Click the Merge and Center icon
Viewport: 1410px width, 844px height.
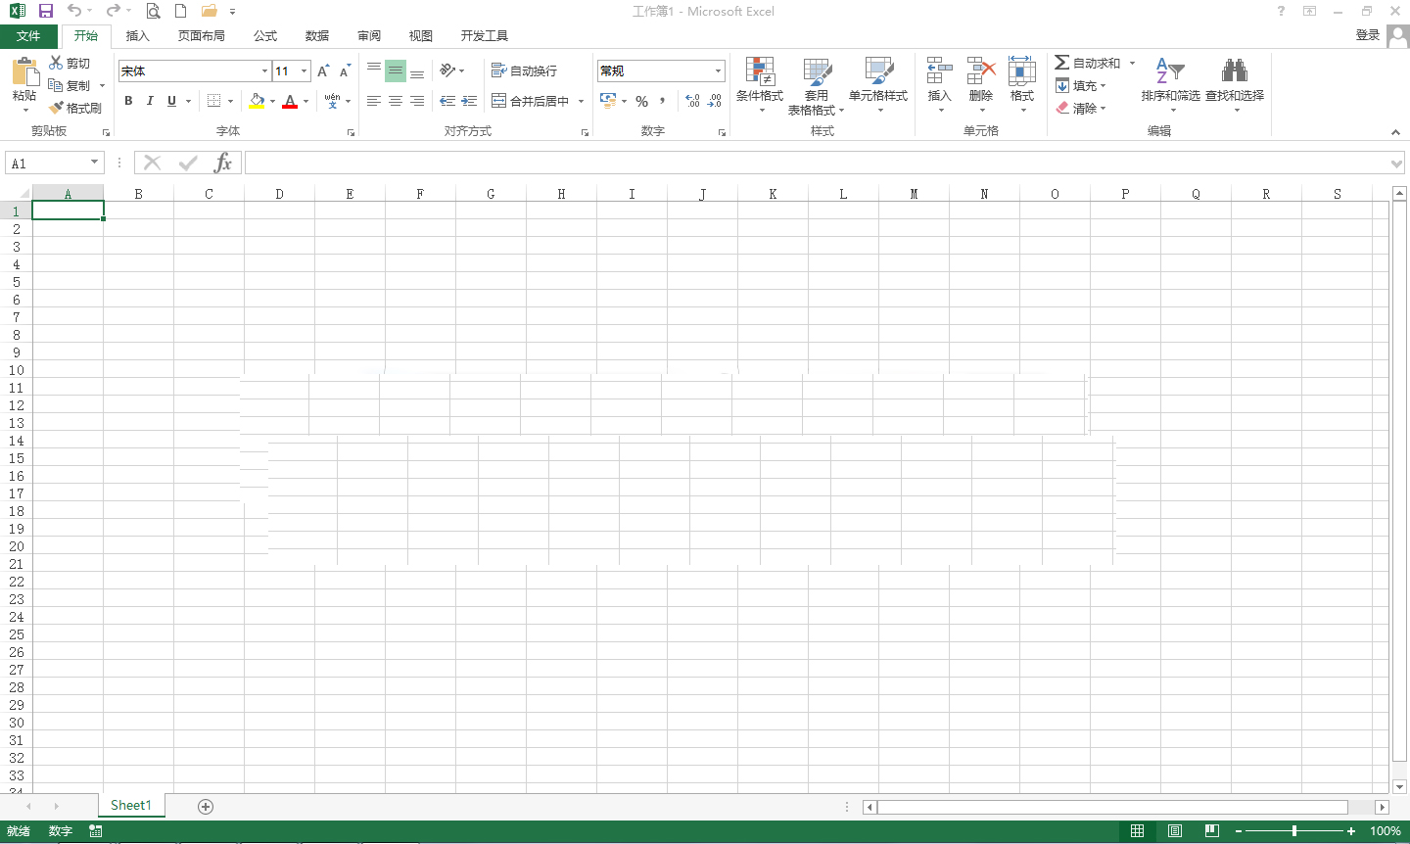tap(500, 101)
